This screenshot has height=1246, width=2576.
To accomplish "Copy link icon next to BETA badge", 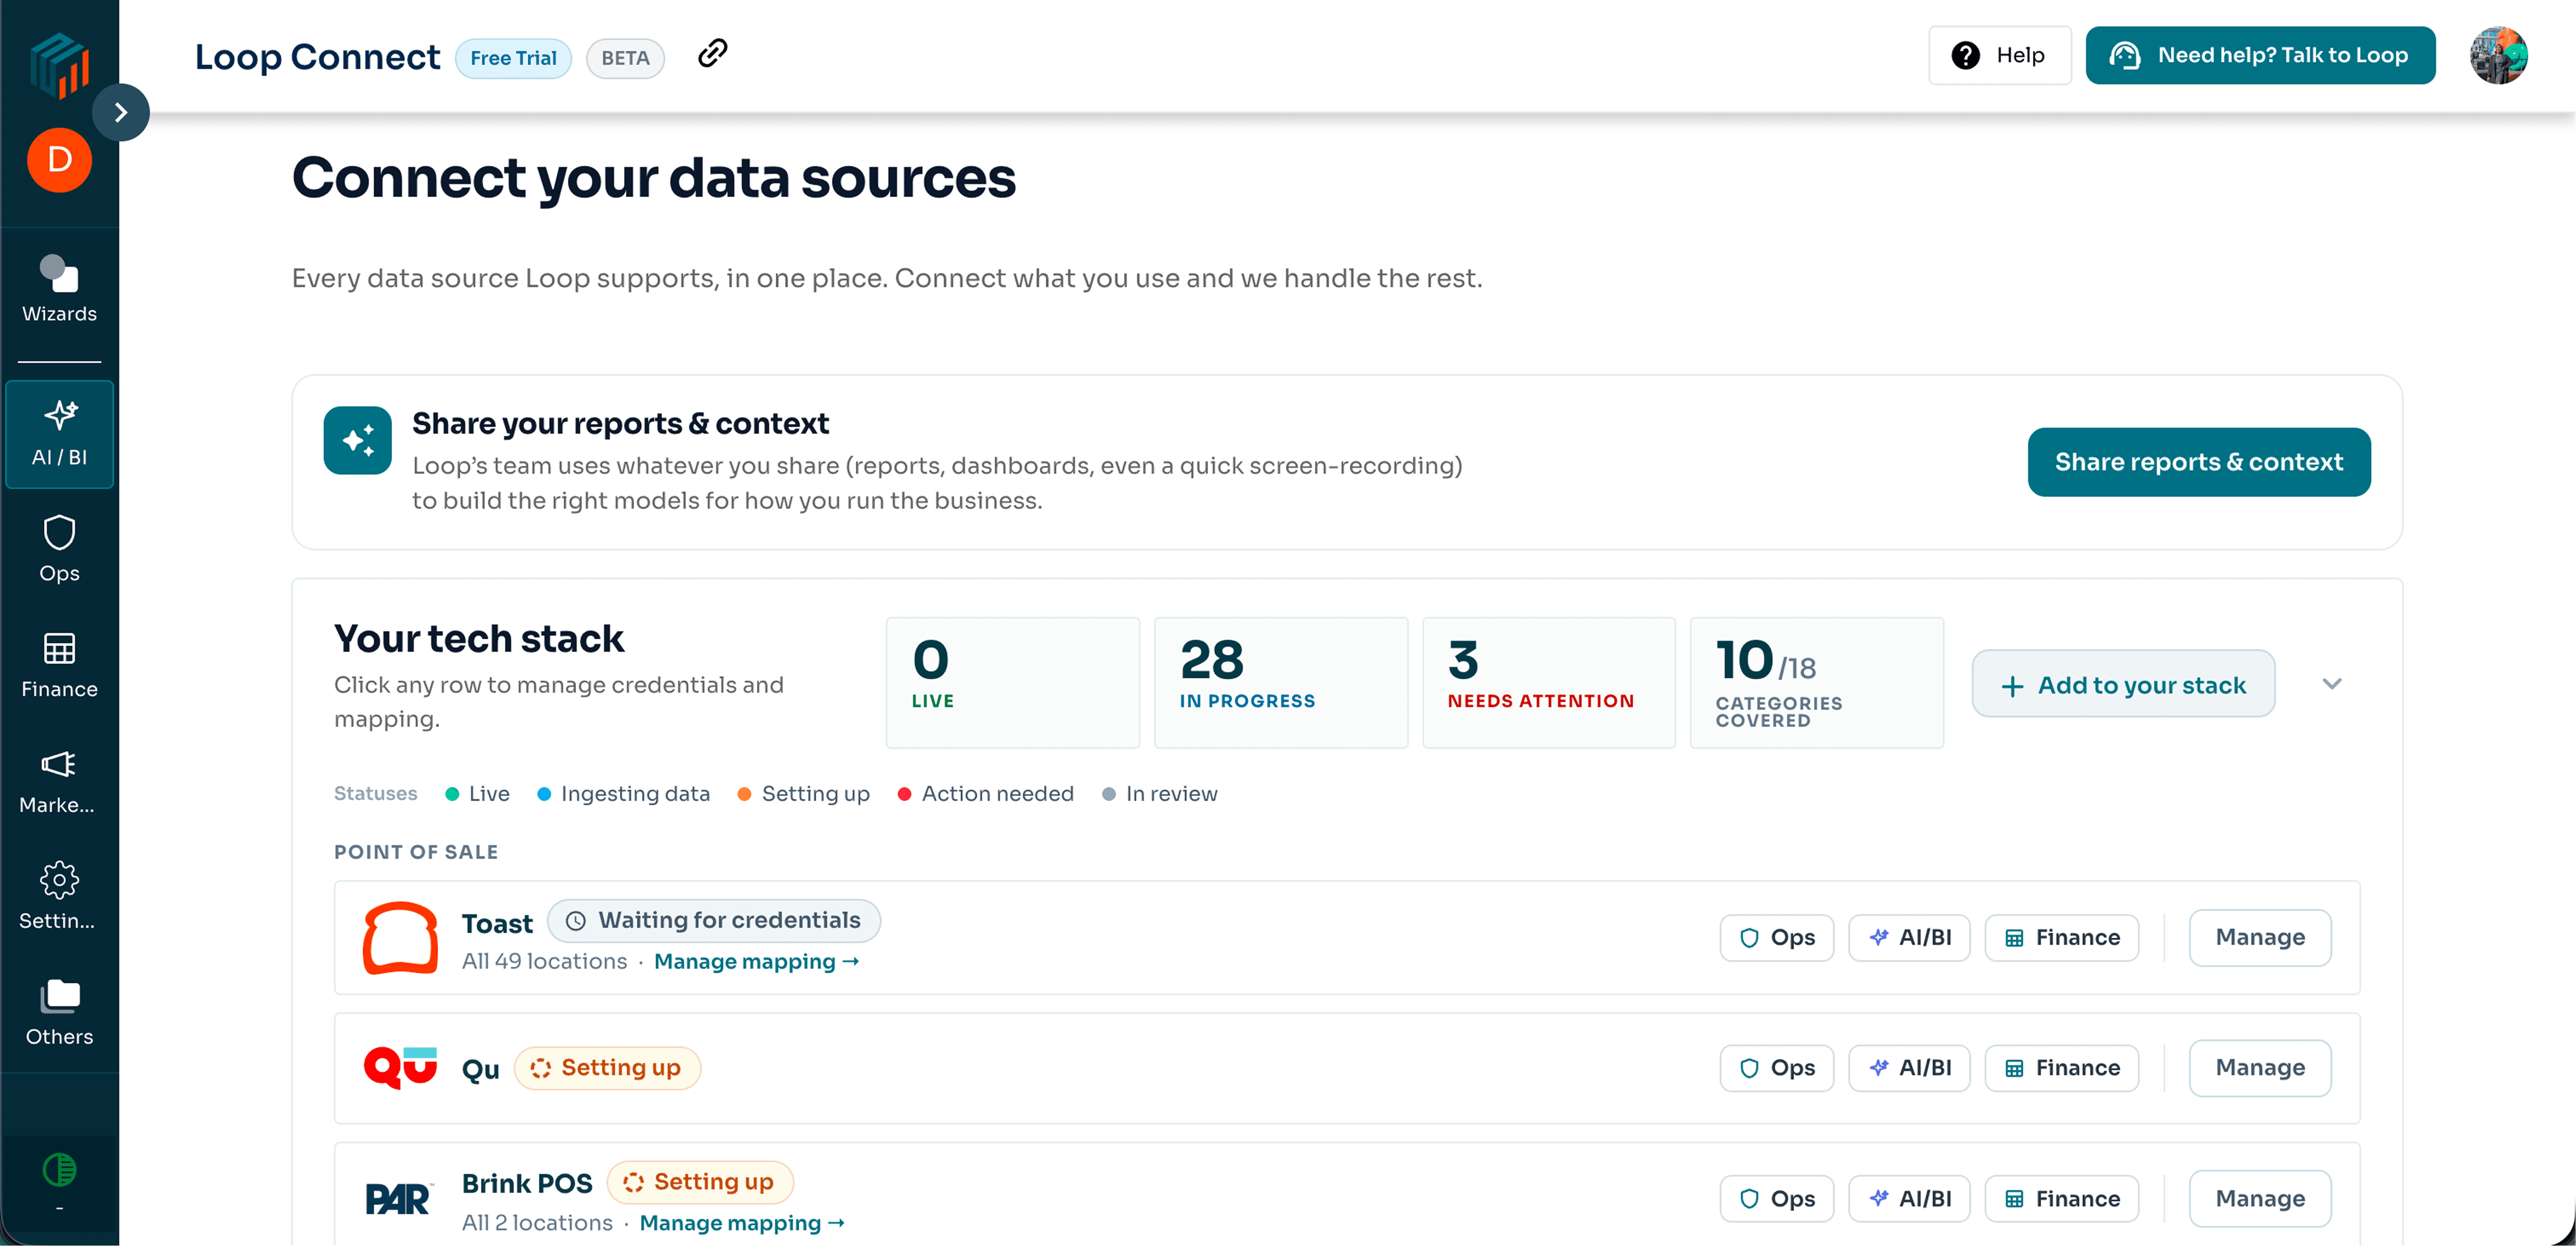I will (712, 53).
